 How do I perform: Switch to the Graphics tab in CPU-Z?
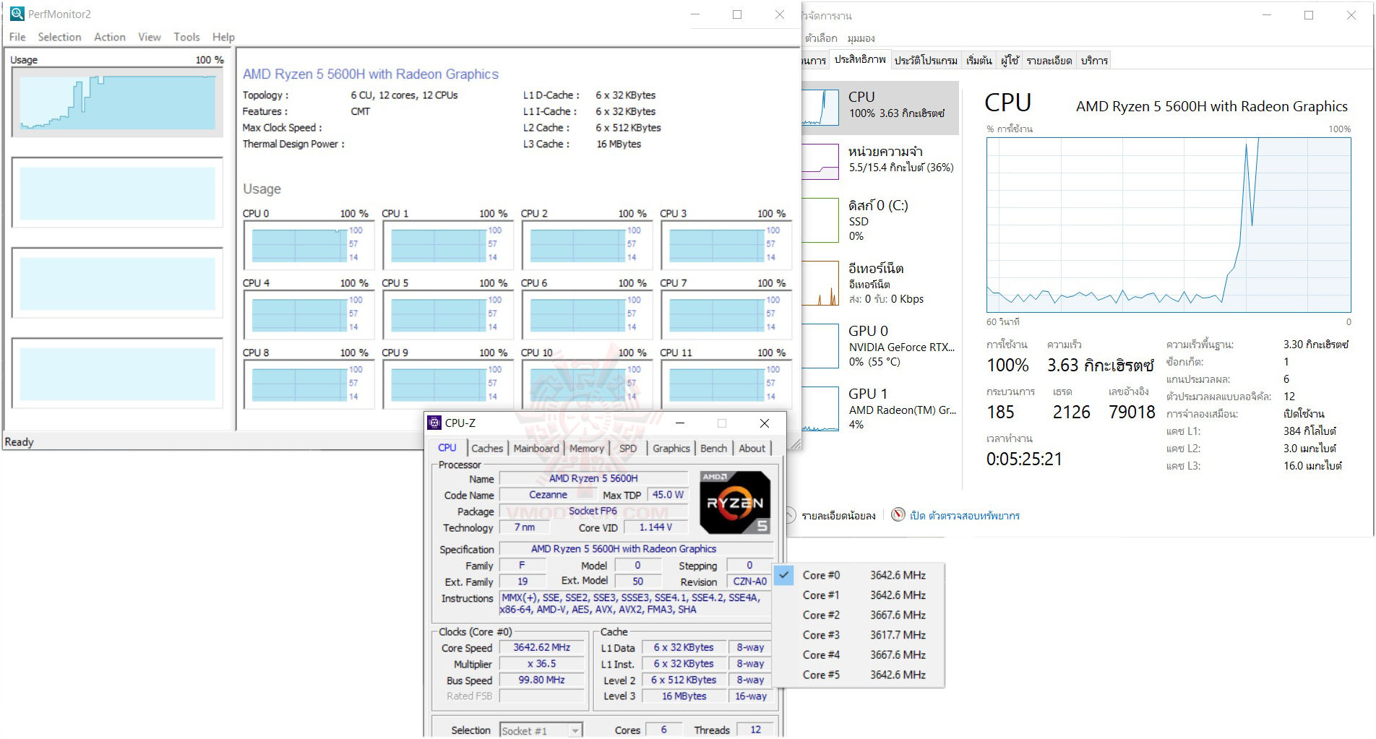671,449
